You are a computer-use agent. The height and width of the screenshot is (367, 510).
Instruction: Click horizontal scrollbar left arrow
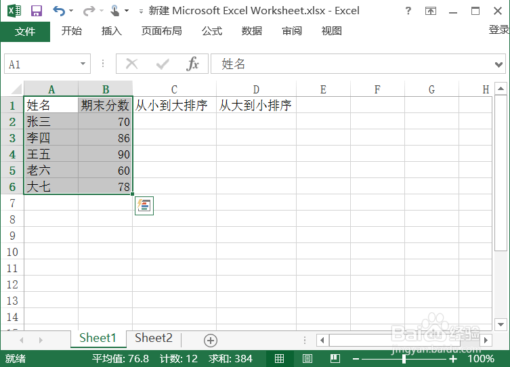(322, 341)
